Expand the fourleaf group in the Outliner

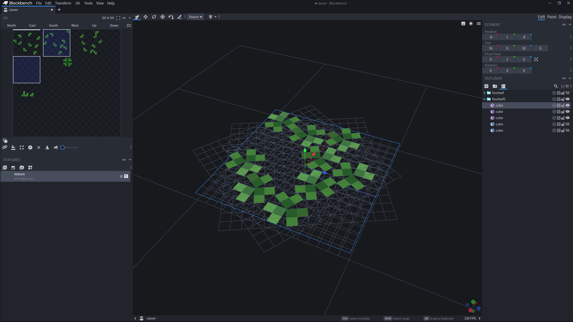tap(485, 93)
